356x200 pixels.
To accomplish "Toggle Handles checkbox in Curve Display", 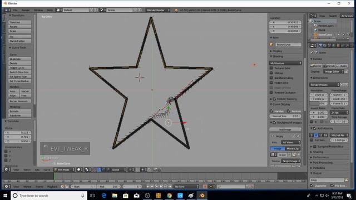I will tap(271, 111).
